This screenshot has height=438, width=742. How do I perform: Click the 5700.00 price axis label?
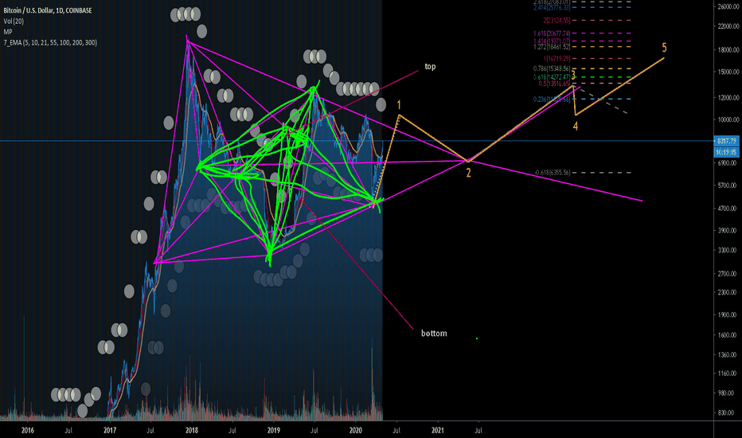click(728, 186)
